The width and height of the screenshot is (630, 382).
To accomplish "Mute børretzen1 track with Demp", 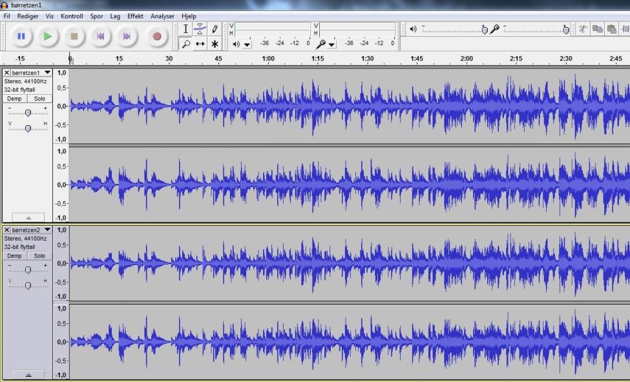I will tap(14, 99).
